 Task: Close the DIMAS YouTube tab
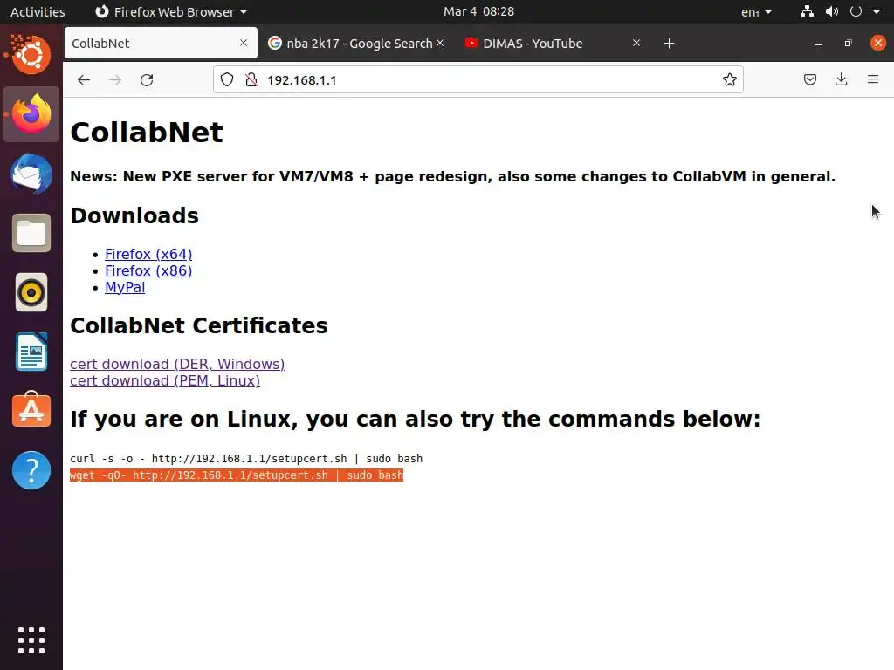tap(636, 44)
